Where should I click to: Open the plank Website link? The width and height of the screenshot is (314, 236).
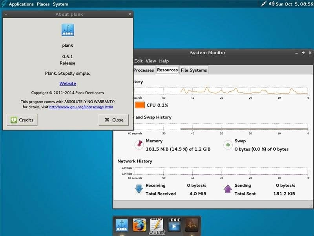[x=68, y=83]
